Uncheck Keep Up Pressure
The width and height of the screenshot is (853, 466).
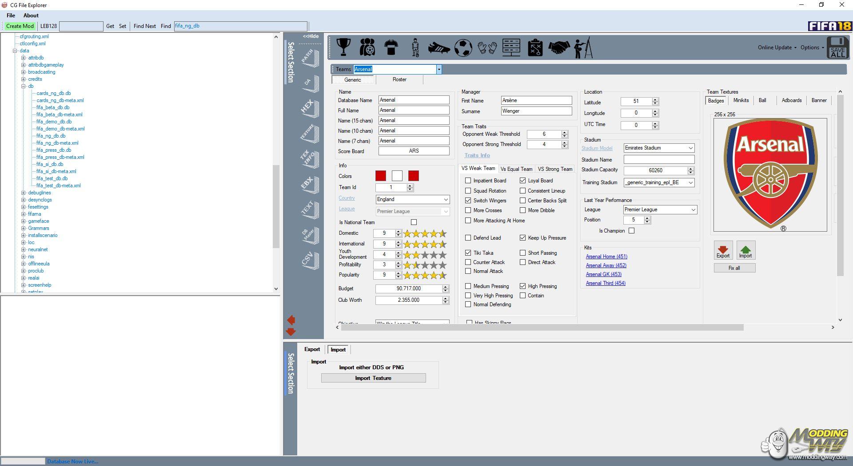click(522, 238)
